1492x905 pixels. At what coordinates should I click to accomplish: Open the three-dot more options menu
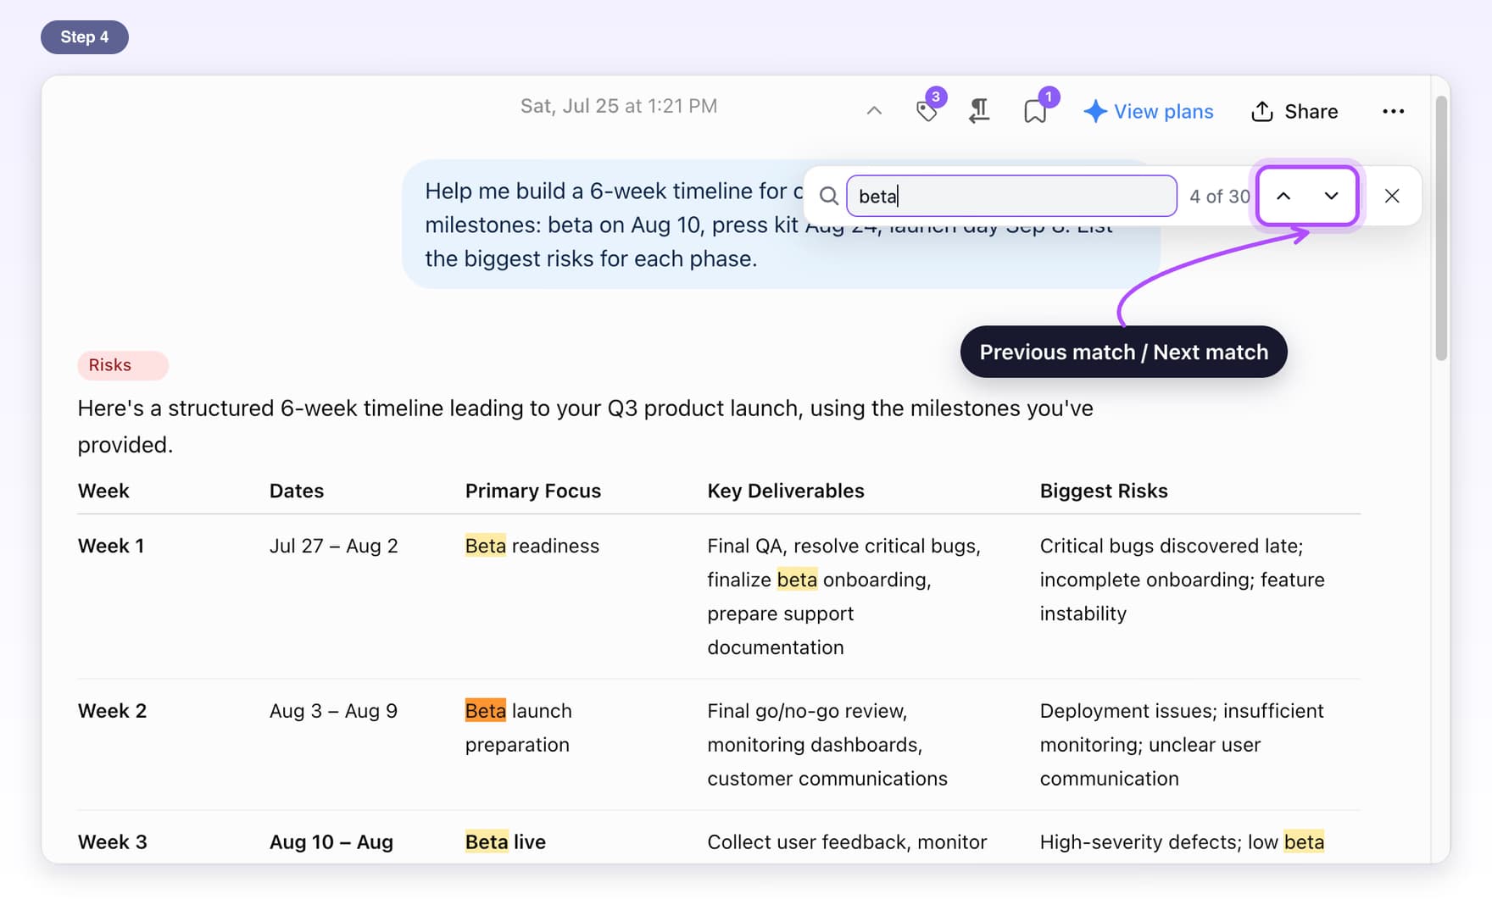[1393, 111]
